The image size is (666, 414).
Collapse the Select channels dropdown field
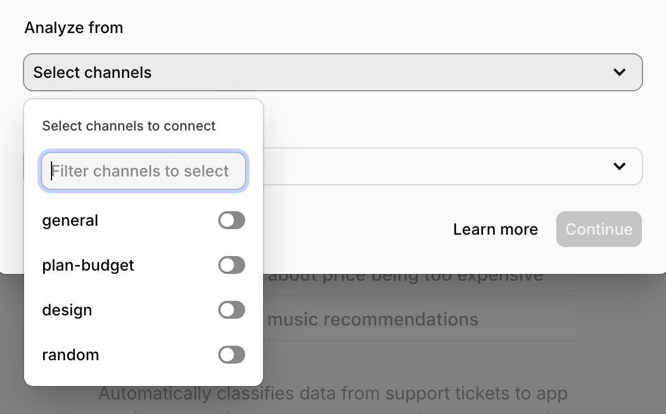[x=332, y=72]
